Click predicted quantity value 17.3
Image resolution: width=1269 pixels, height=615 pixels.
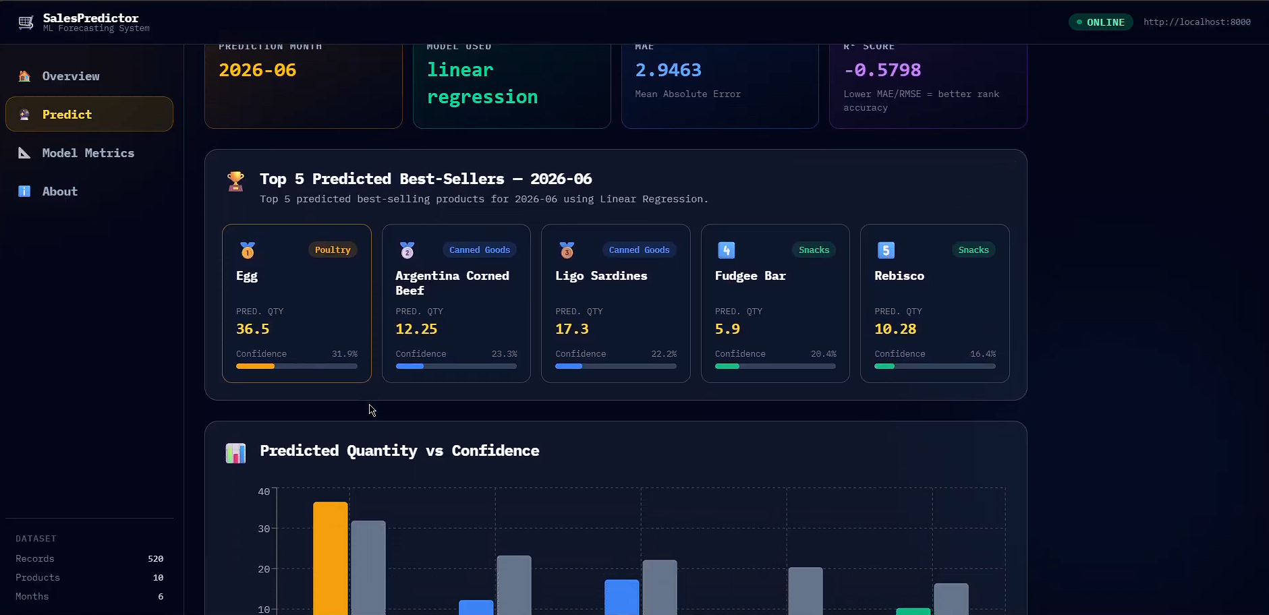coord(572,329)
